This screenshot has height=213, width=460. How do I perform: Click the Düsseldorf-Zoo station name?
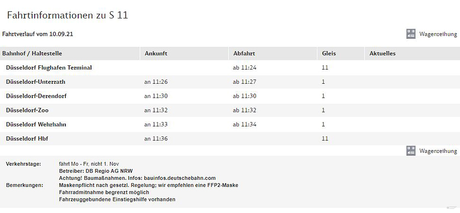coord(27,110)
